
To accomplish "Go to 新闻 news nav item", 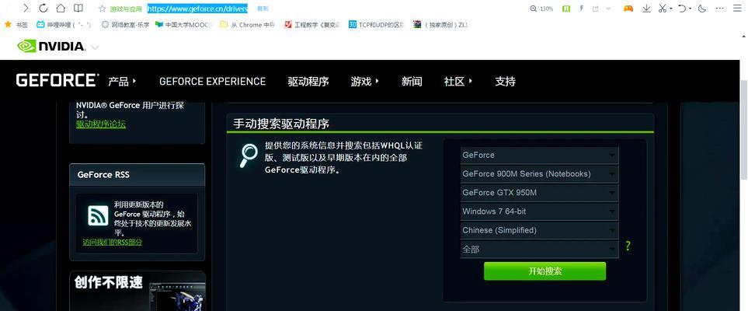I will pos(412,81).
